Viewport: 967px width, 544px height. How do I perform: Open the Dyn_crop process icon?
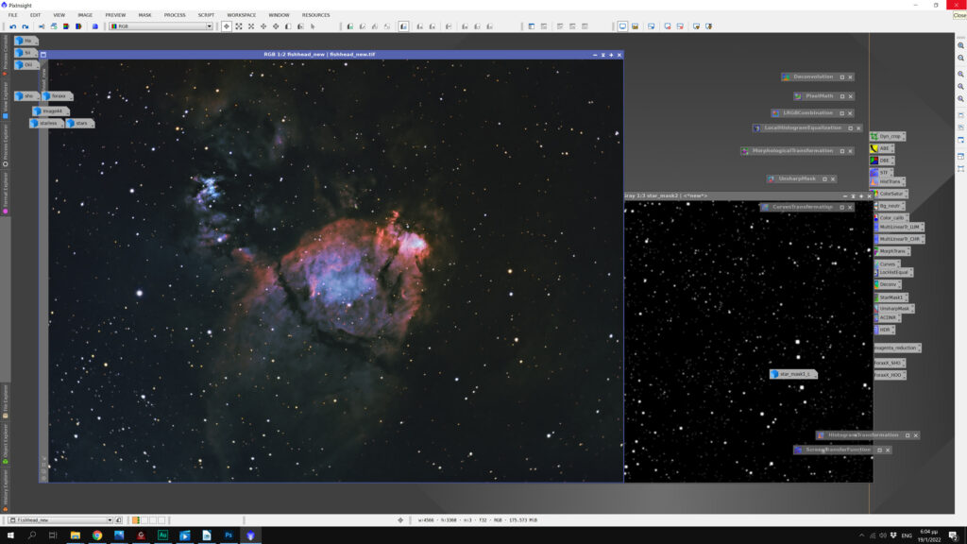click(889, 136)
